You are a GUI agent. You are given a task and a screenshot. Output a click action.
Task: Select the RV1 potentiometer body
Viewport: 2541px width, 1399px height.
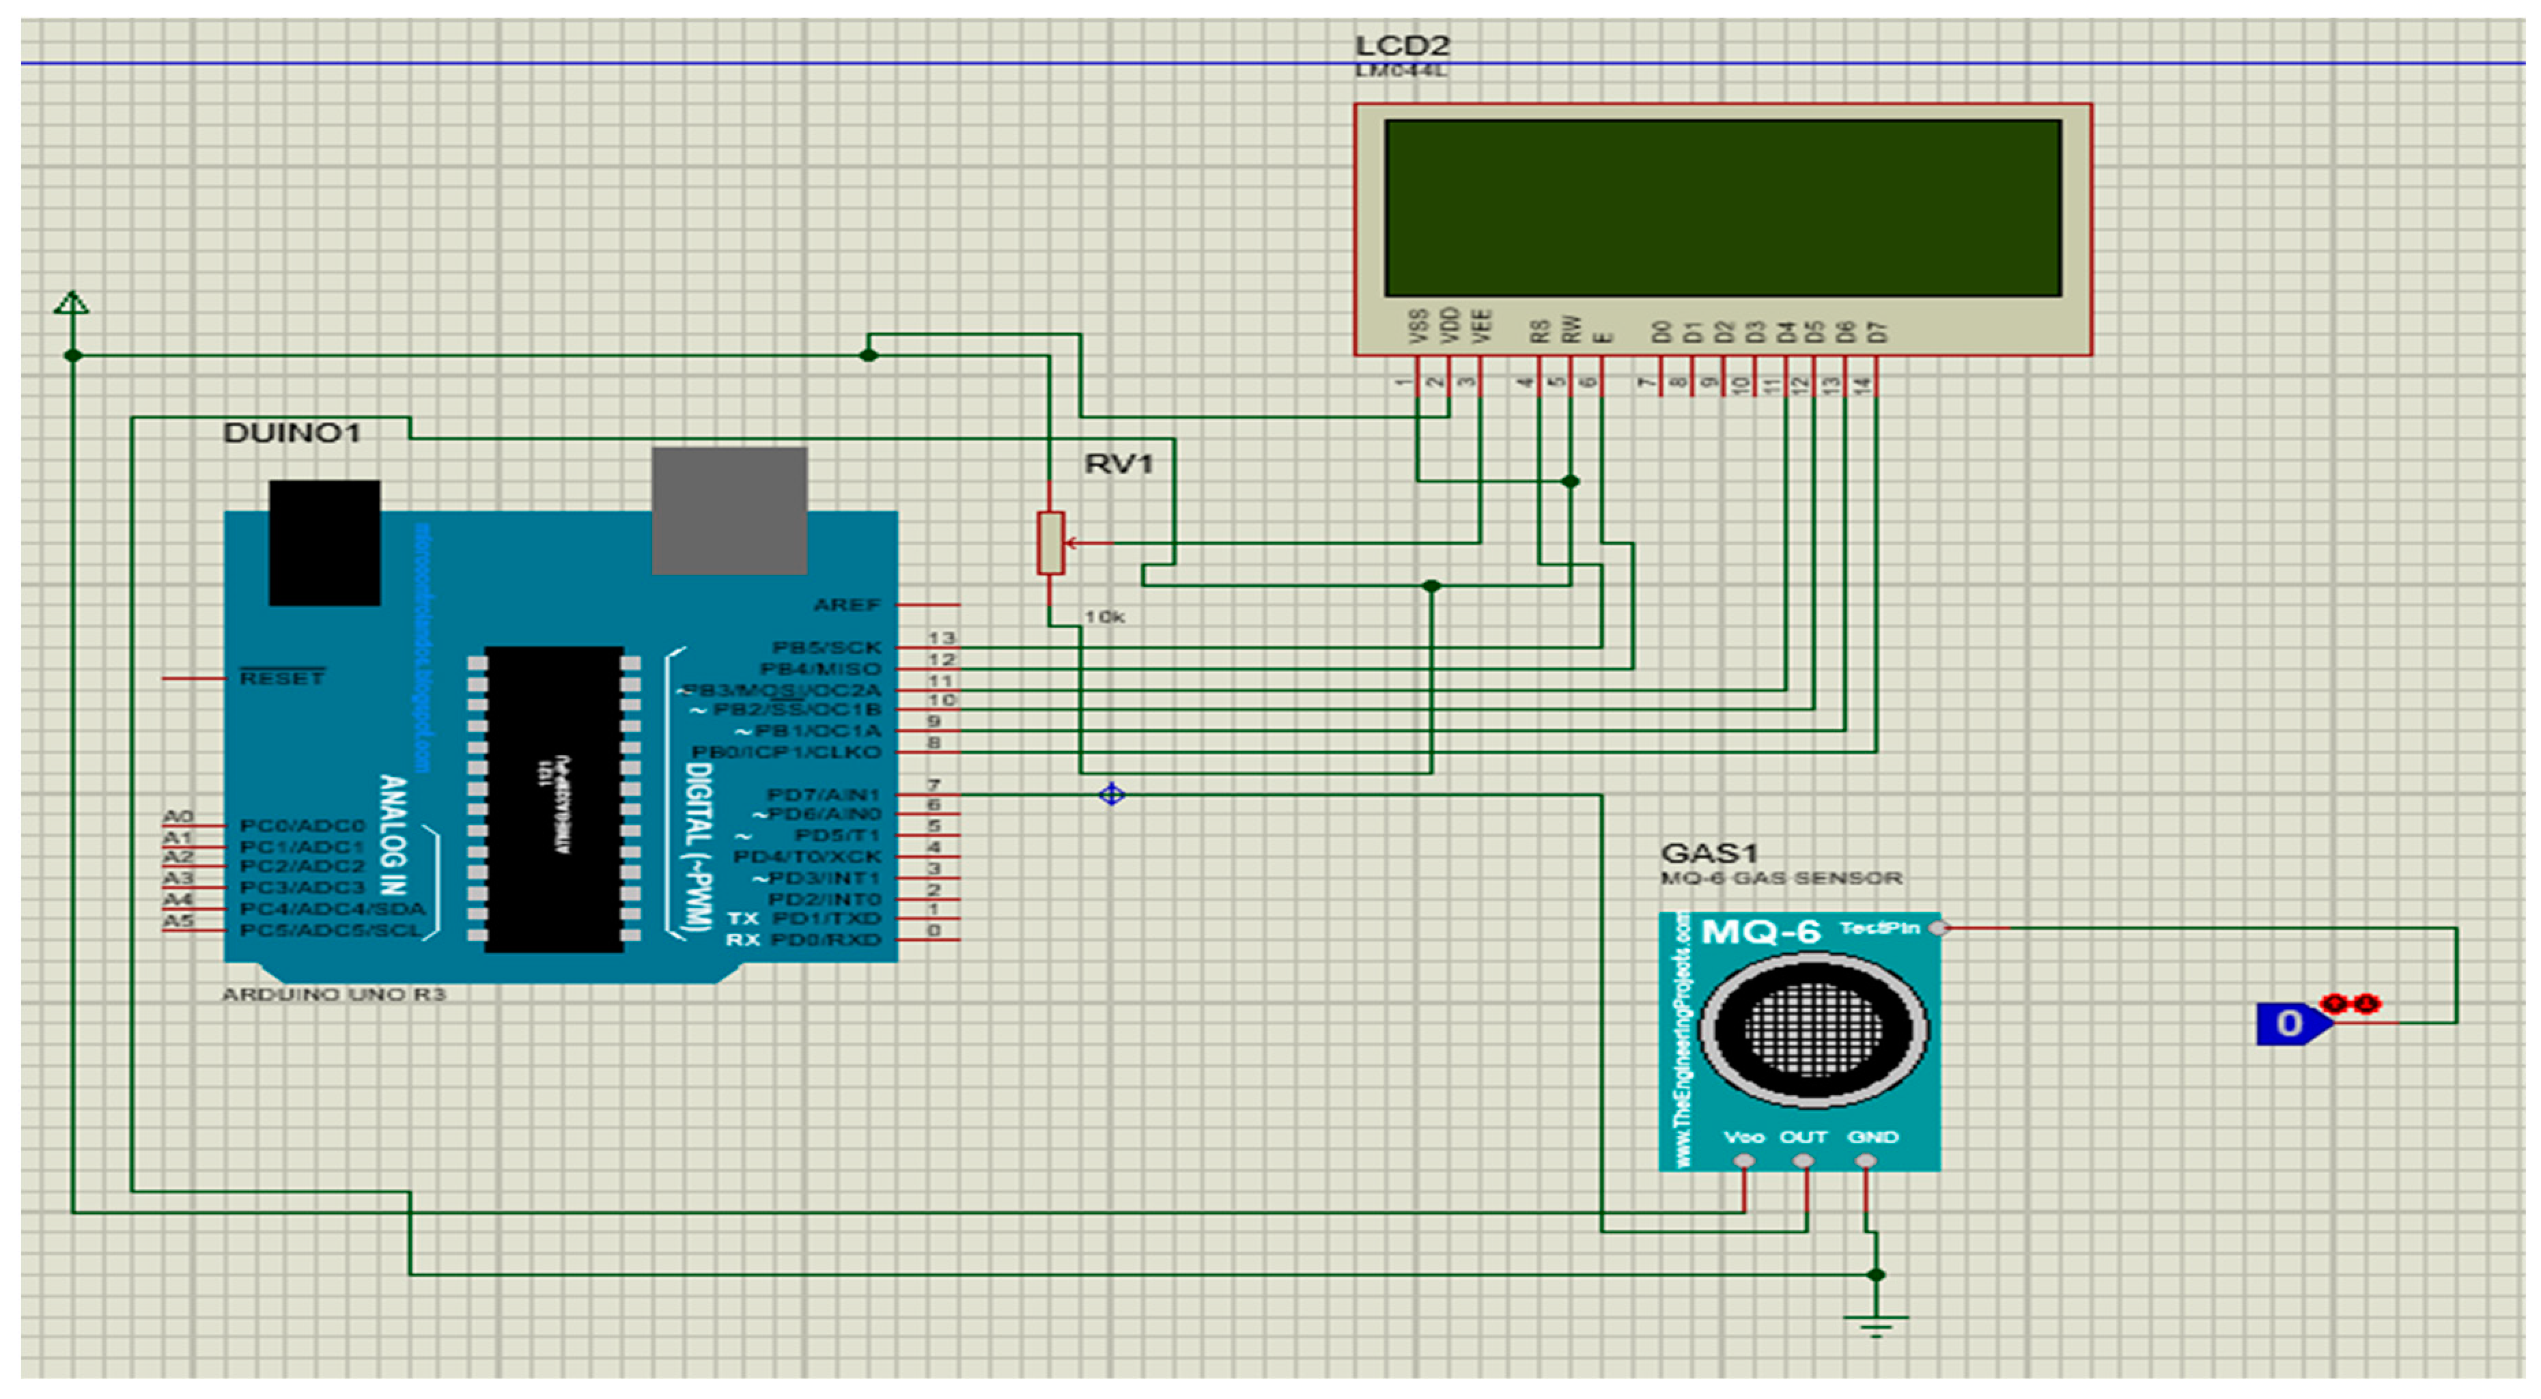pyautogui.click(x=1050, y=543)
